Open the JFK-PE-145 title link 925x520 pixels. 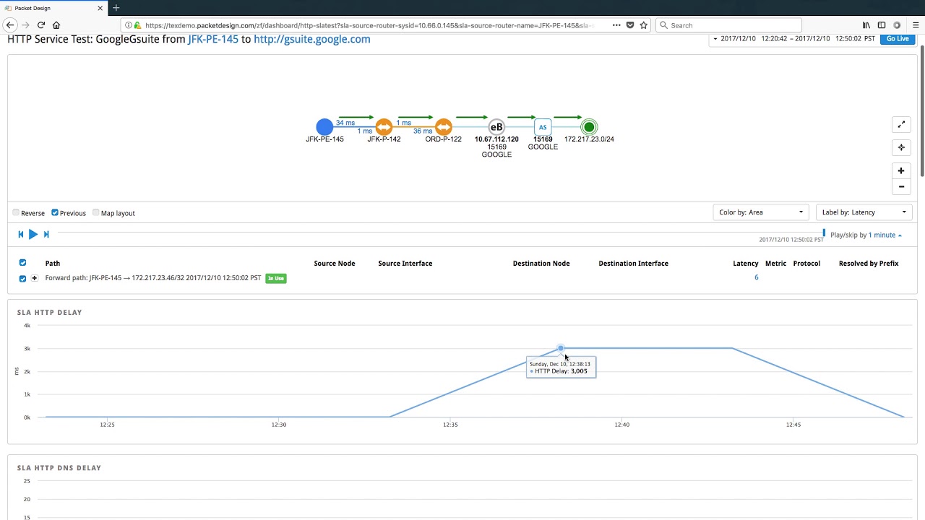(213, 39)
